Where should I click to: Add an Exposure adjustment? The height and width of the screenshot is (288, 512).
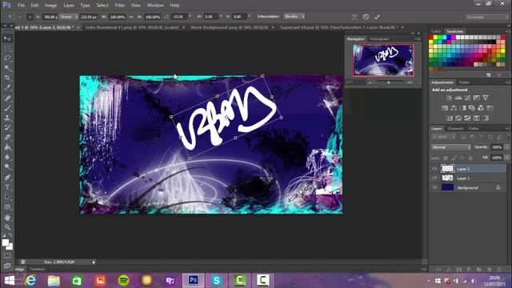click(x=477, y=98)
